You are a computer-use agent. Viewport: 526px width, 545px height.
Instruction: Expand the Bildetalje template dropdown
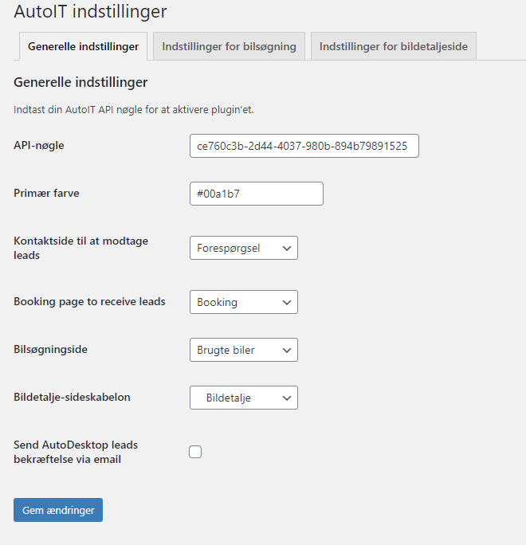point(244,398)
